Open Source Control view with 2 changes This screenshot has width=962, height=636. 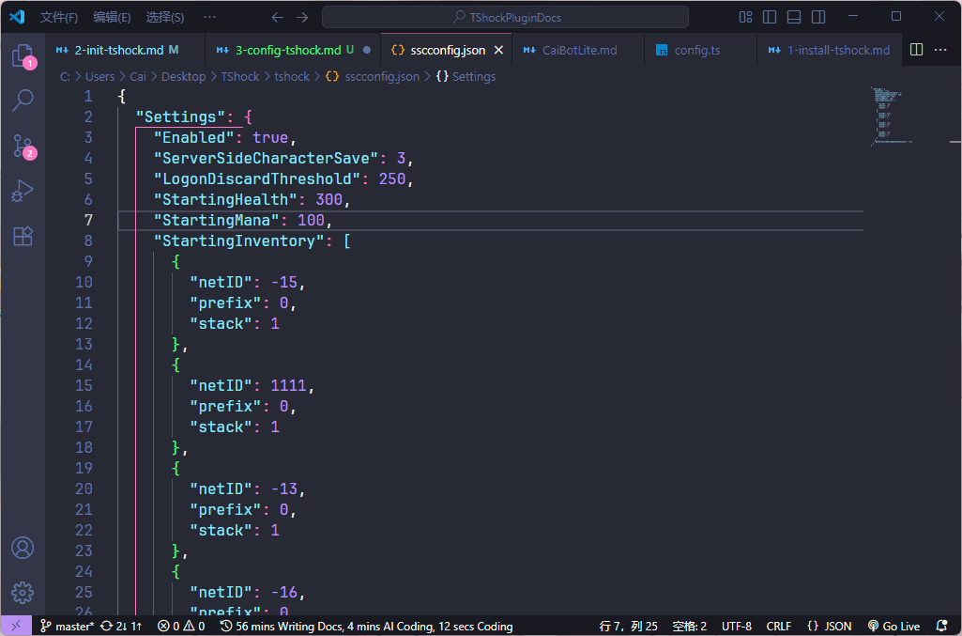23,147
